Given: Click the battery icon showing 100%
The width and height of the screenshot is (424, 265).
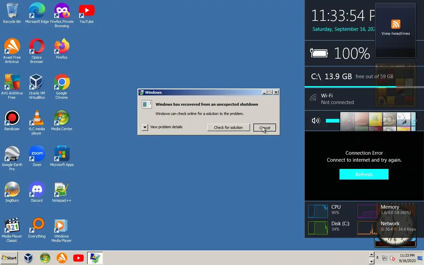Looking at the screenshot, I should point(319,53).
